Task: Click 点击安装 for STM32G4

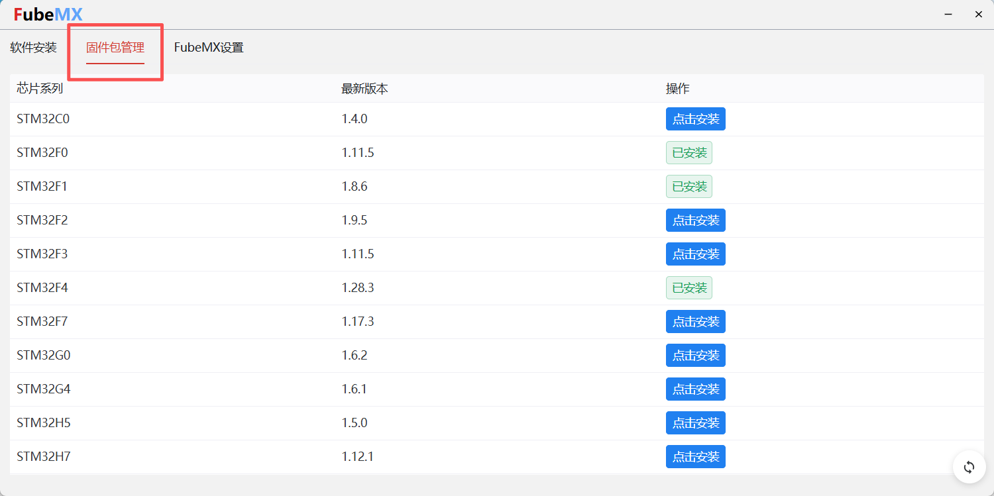Action: tap(696, 389)
